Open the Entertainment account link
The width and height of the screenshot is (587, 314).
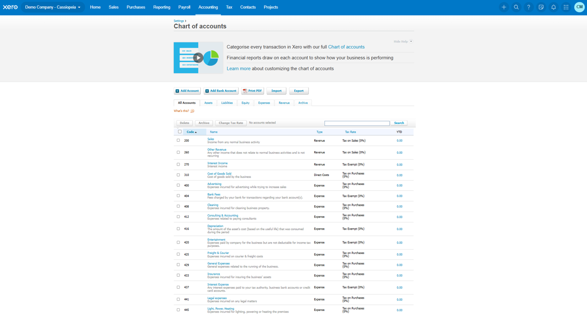216,240
